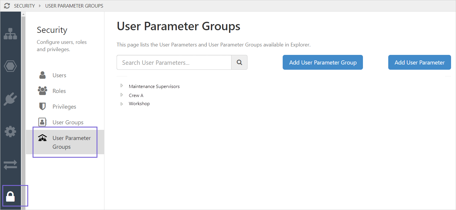Click Add User Parameter Group button
The height and width of the screenshot is (210, 456).
pos(323,62)
